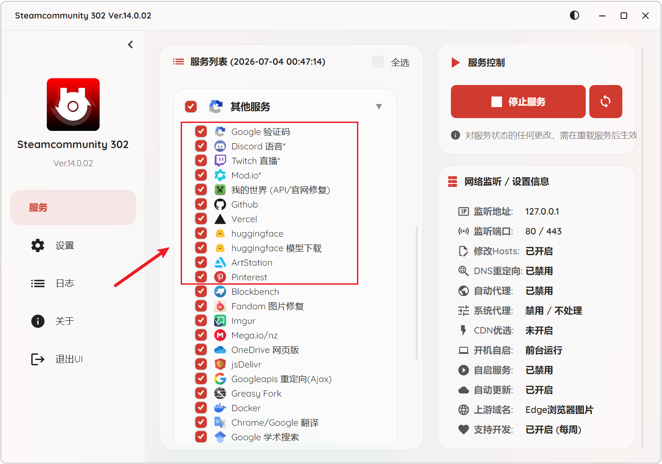Viewport: 662px width, 464px height.
Task: Uncheck the OneDrive 网页版 checkbox
Action: pos(201,349)
